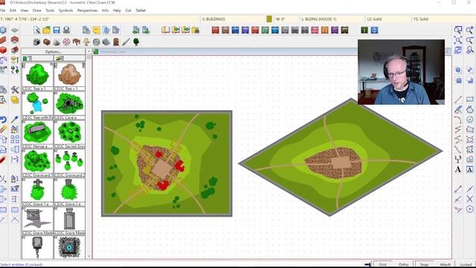
Task: Click the wooden chest symbol catalog icon
Action: 46,42
